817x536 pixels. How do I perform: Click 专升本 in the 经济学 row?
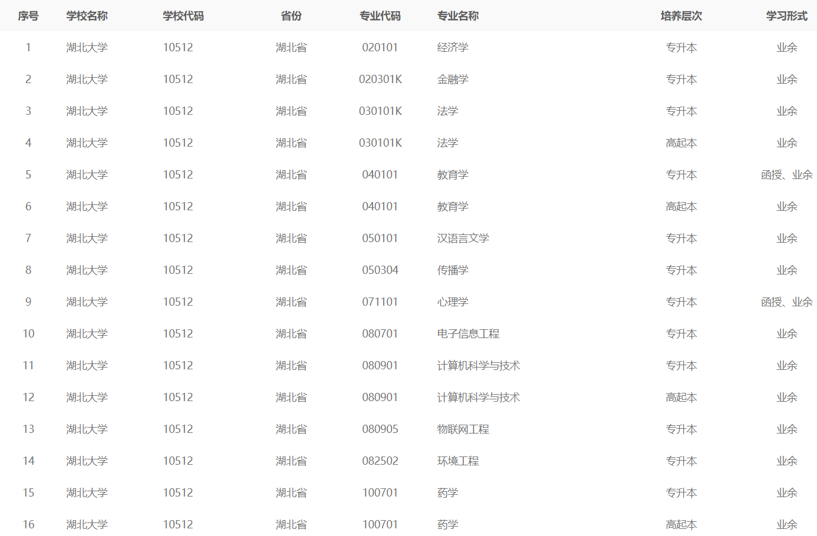(x=681, y=48)
